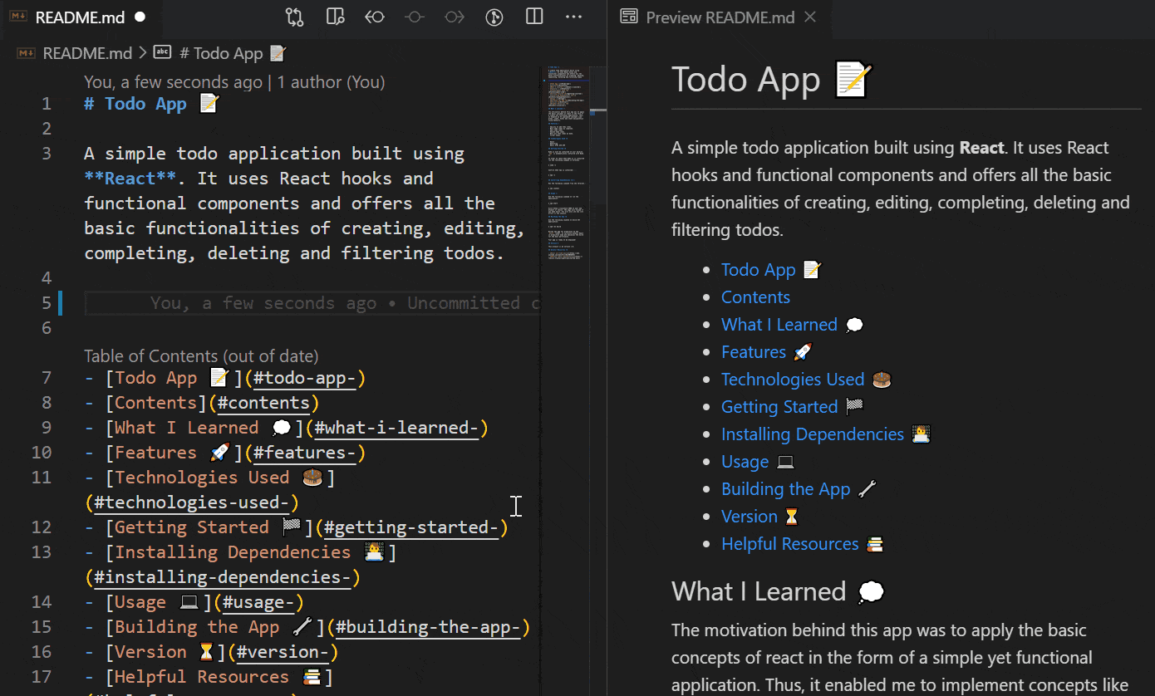Image resolution: width=1155 pixels, height=696 pixels.
Task: Click the GitLens file annotations icon
Action: tap(494, 17)
